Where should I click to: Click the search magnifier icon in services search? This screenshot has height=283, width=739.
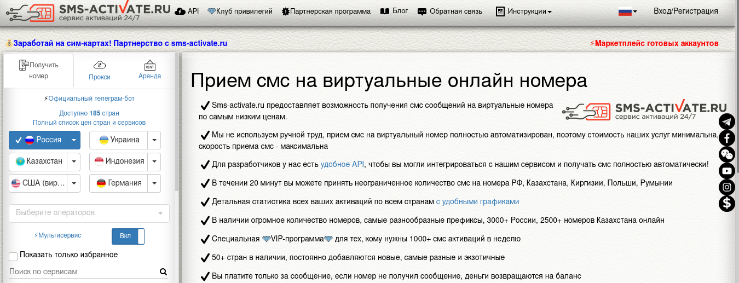[x=163, y=272]
